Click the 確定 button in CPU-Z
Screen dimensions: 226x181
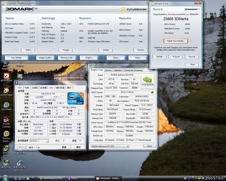pyautogui.click(x=78, y=147)
